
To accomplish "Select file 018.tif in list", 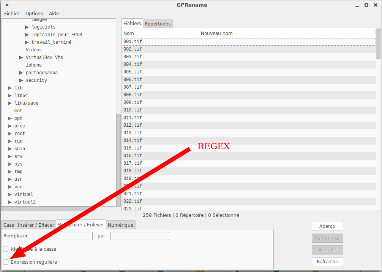I will (248, 171).
